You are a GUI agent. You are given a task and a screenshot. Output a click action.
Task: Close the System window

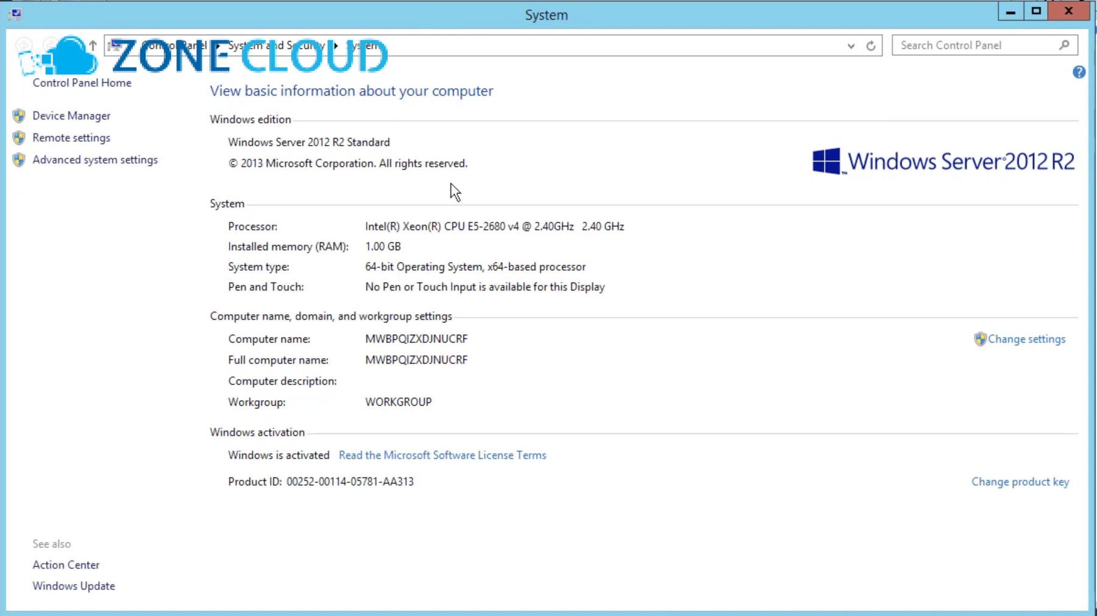(x=1068, y=12)
